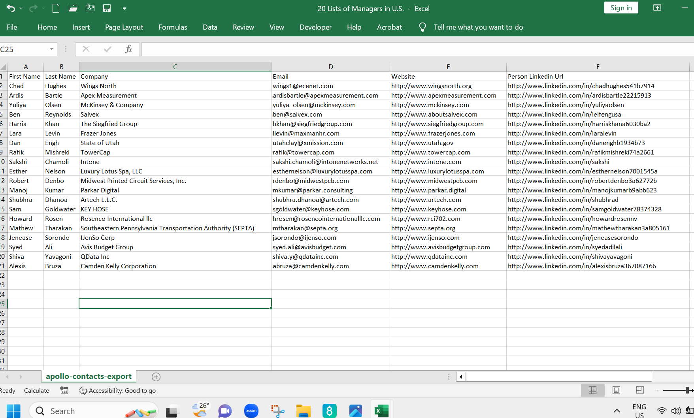694x418 pixels.
Task: Switch to Page Break Preview view
Action: pyautogui.click(x=640, y=390)
